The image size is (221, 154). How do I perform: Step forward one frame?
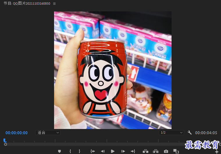tap(123, 151)
